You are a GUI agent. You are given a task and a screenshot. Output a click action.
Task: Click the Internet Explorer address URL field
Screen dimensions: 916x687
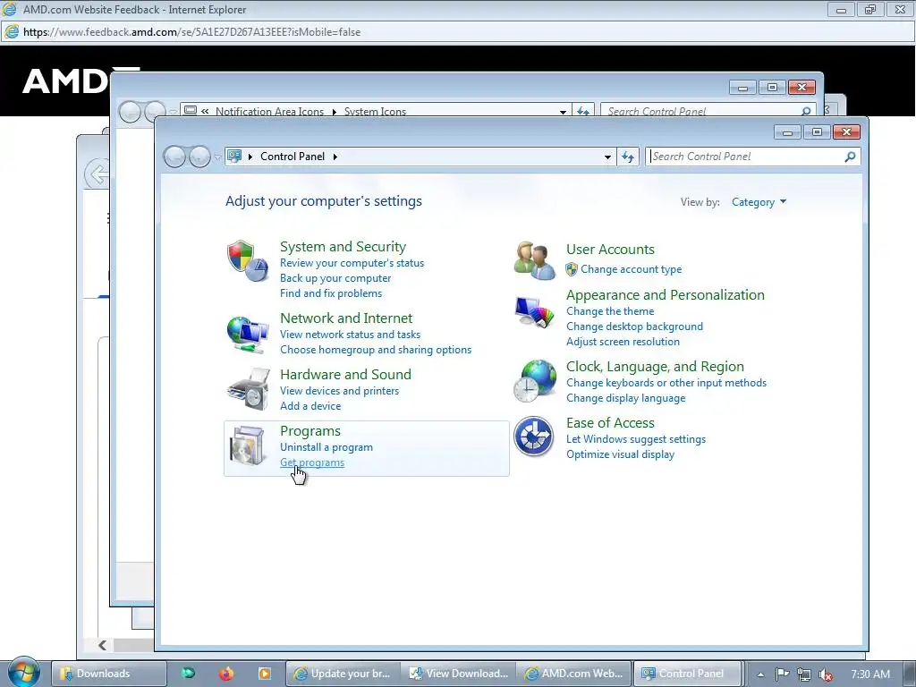click(x=457, y=32)
